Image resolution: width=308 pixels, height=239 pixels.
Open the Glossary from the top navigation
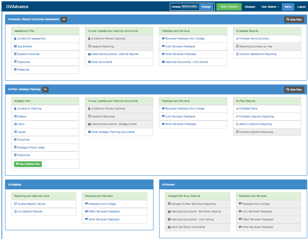tap(250, 7)
